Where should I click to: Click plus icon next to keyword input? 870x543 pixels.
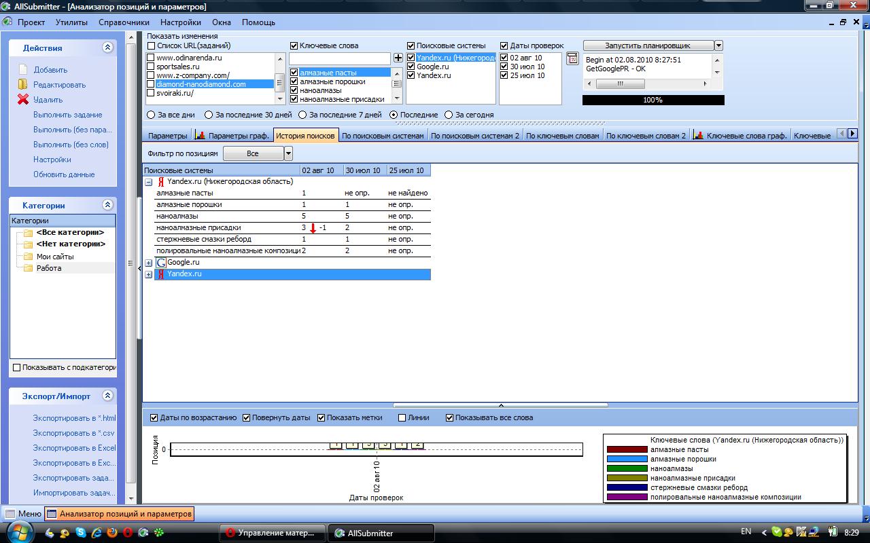pyautogui.click(x=398, y=59)
